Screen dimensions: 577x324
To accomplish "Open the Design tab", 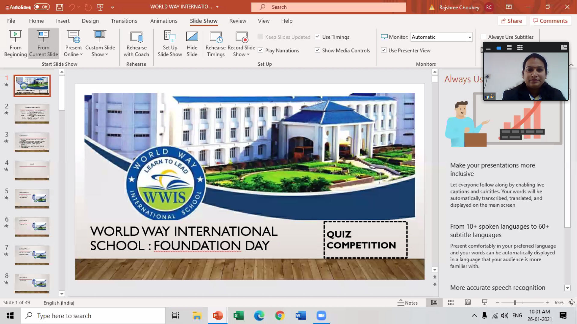I will coord(90,21).
